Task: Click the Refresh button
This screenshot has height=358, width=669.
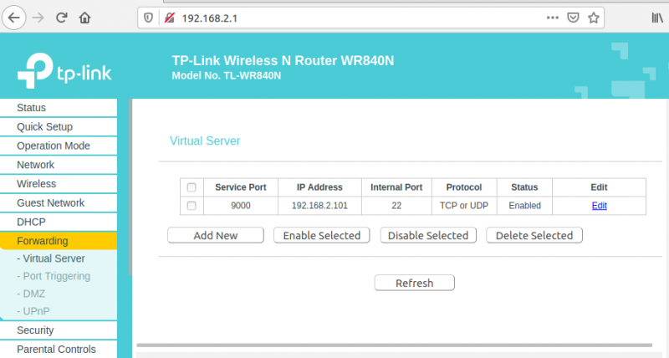Action: coord(414,283)
